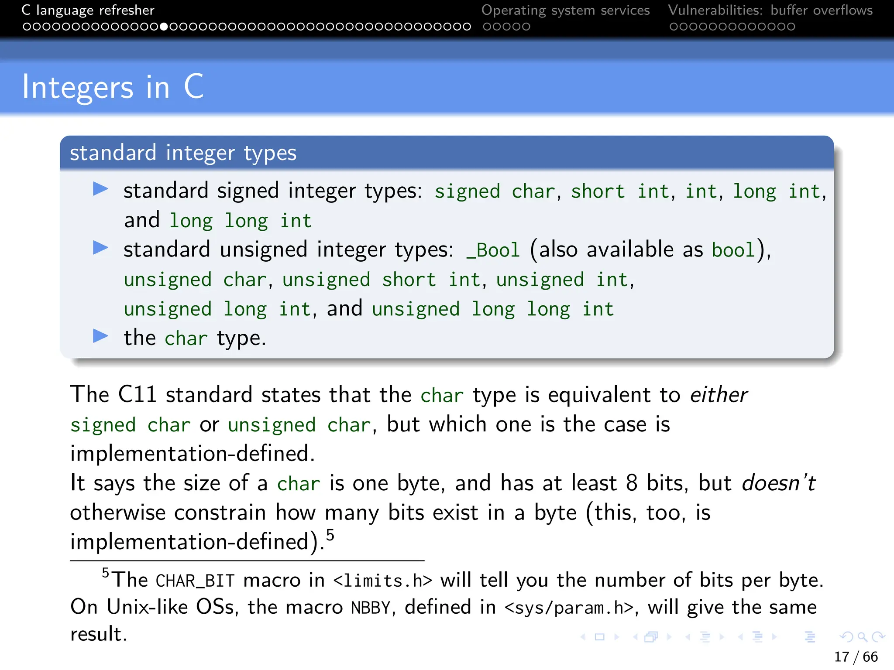
Task: Go to previous subsection arrow icon
Action: [688, 637]
